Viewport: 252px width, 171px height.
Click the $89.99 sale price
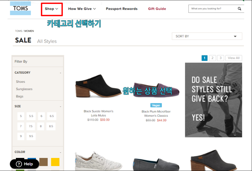click(x=105, y=120)
